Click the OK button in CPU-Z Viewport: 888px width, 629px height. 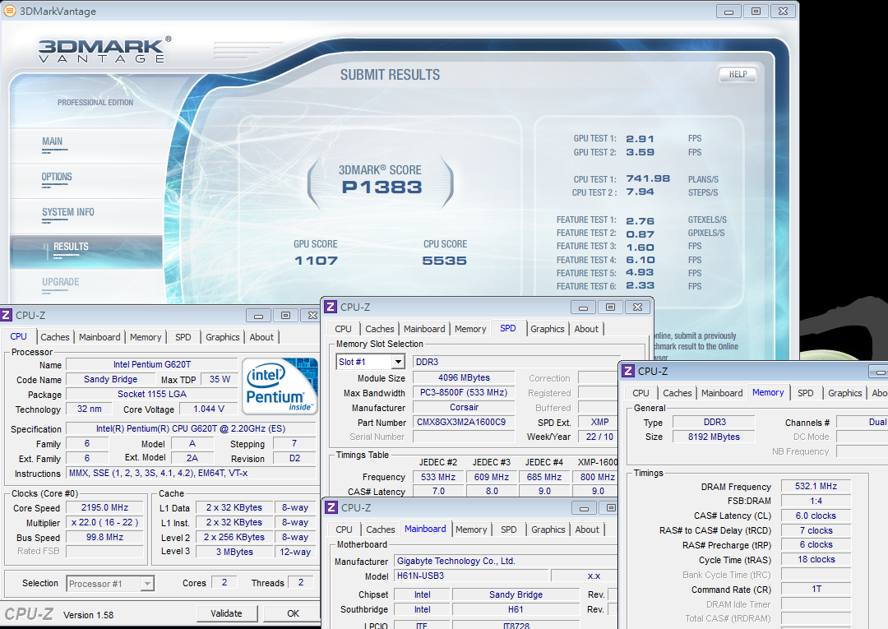point(293,613)
